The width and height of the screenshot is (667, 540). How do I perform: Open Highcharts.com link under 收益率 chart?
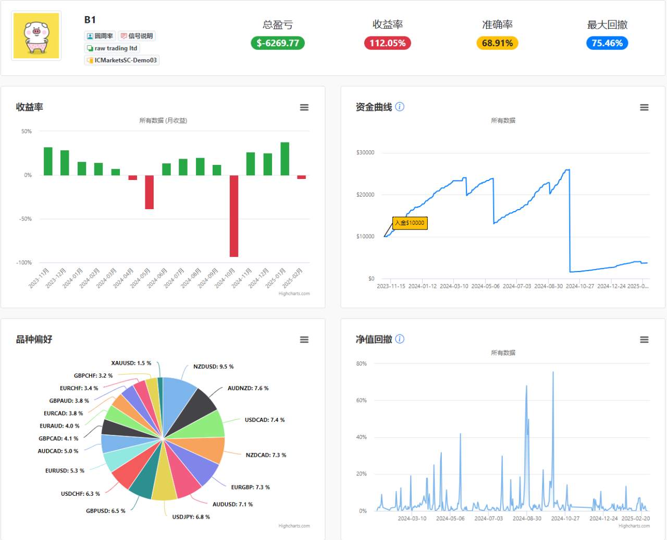(x=294, y=294)
